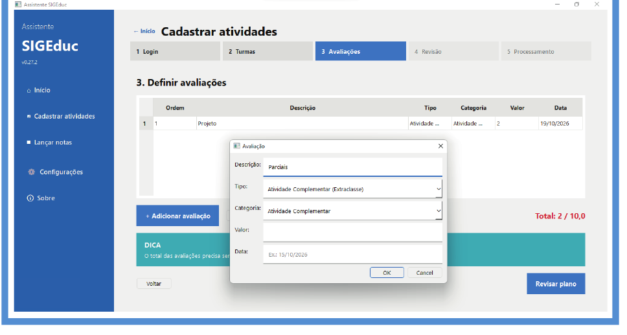Click the Valor cell showing 2
Image resolution: width=627 pixels, height=335 pixels.
point(517,124)
